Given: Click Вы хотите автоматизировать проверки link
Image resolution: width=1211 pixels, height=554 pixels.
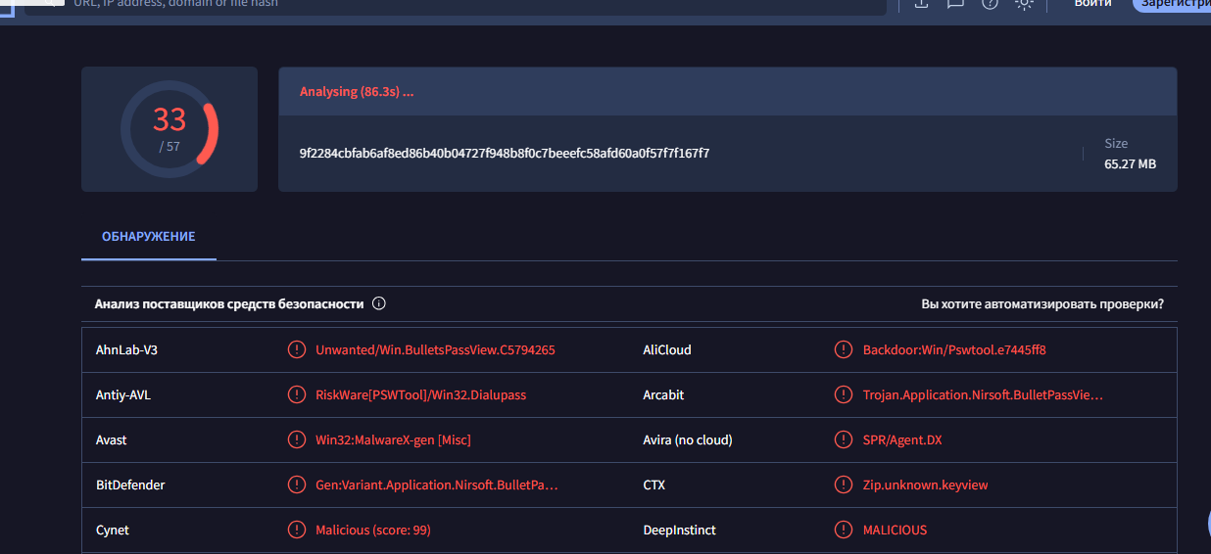Looking at the screenshot, I should (1042, 303).
